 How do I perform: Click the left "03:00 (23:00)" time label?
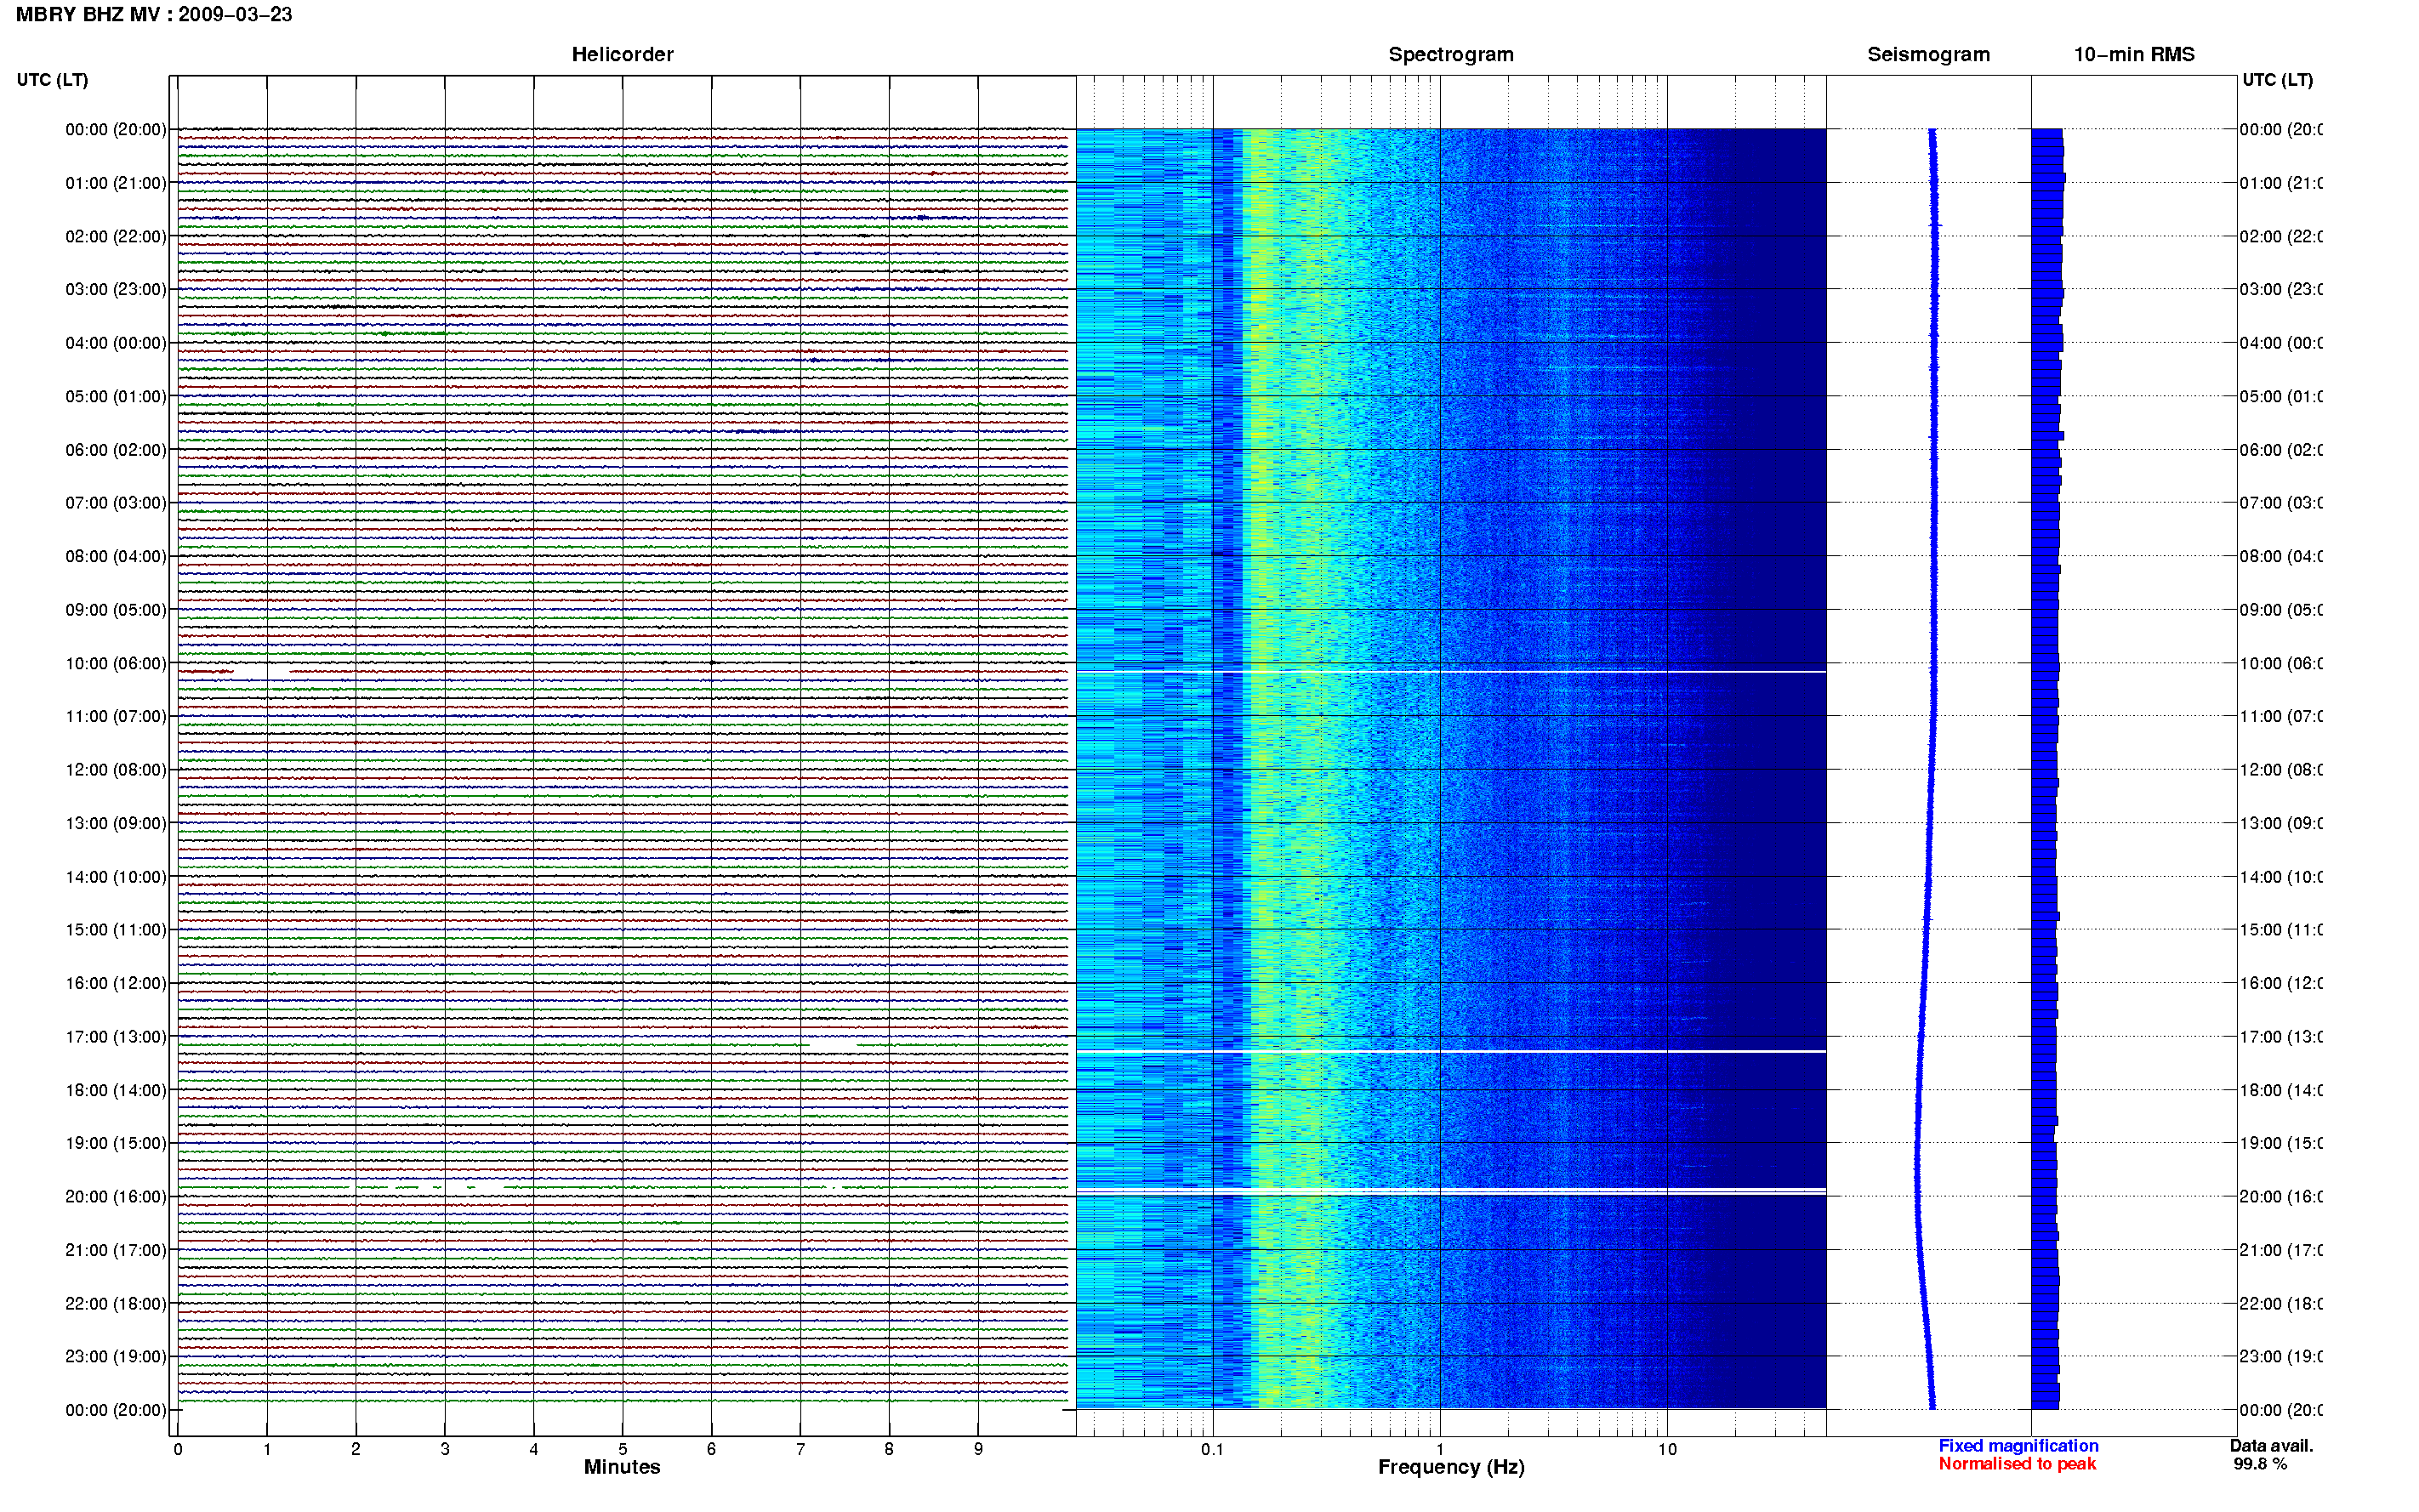point(116,289)
